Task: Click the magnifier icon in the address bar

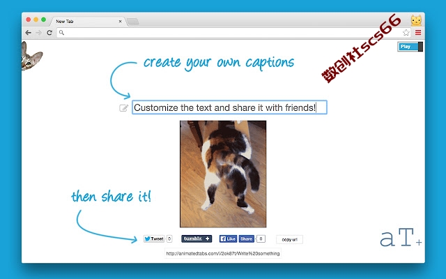Action: click(61, 33)
